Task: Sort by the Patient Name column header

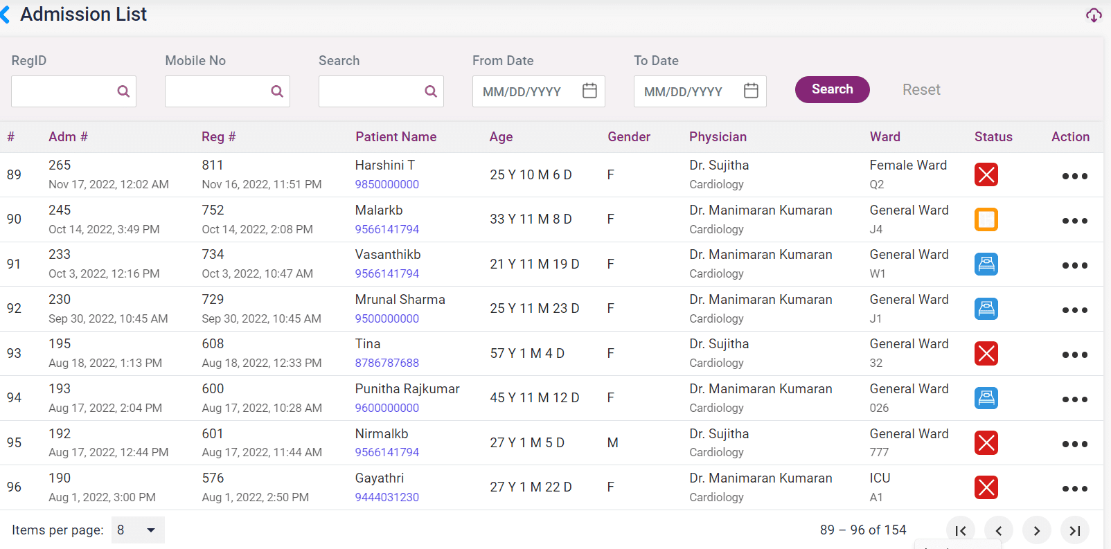Action: [395, 137]
